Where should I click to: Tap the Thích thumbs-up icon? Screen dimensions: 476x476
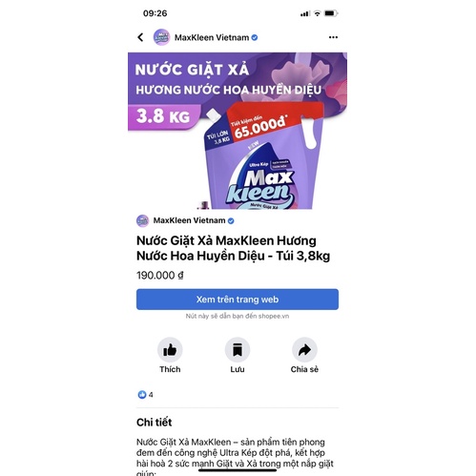click(x=170, y=350)
